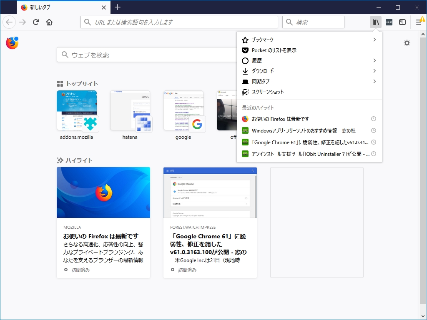The width and height of the screenshot is (427, 320).
Task: Click the Google G badge icon
Action: point(197,124)
